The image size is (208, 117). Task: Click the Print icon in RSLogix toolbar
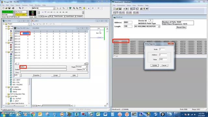click(x=13, y=8)
